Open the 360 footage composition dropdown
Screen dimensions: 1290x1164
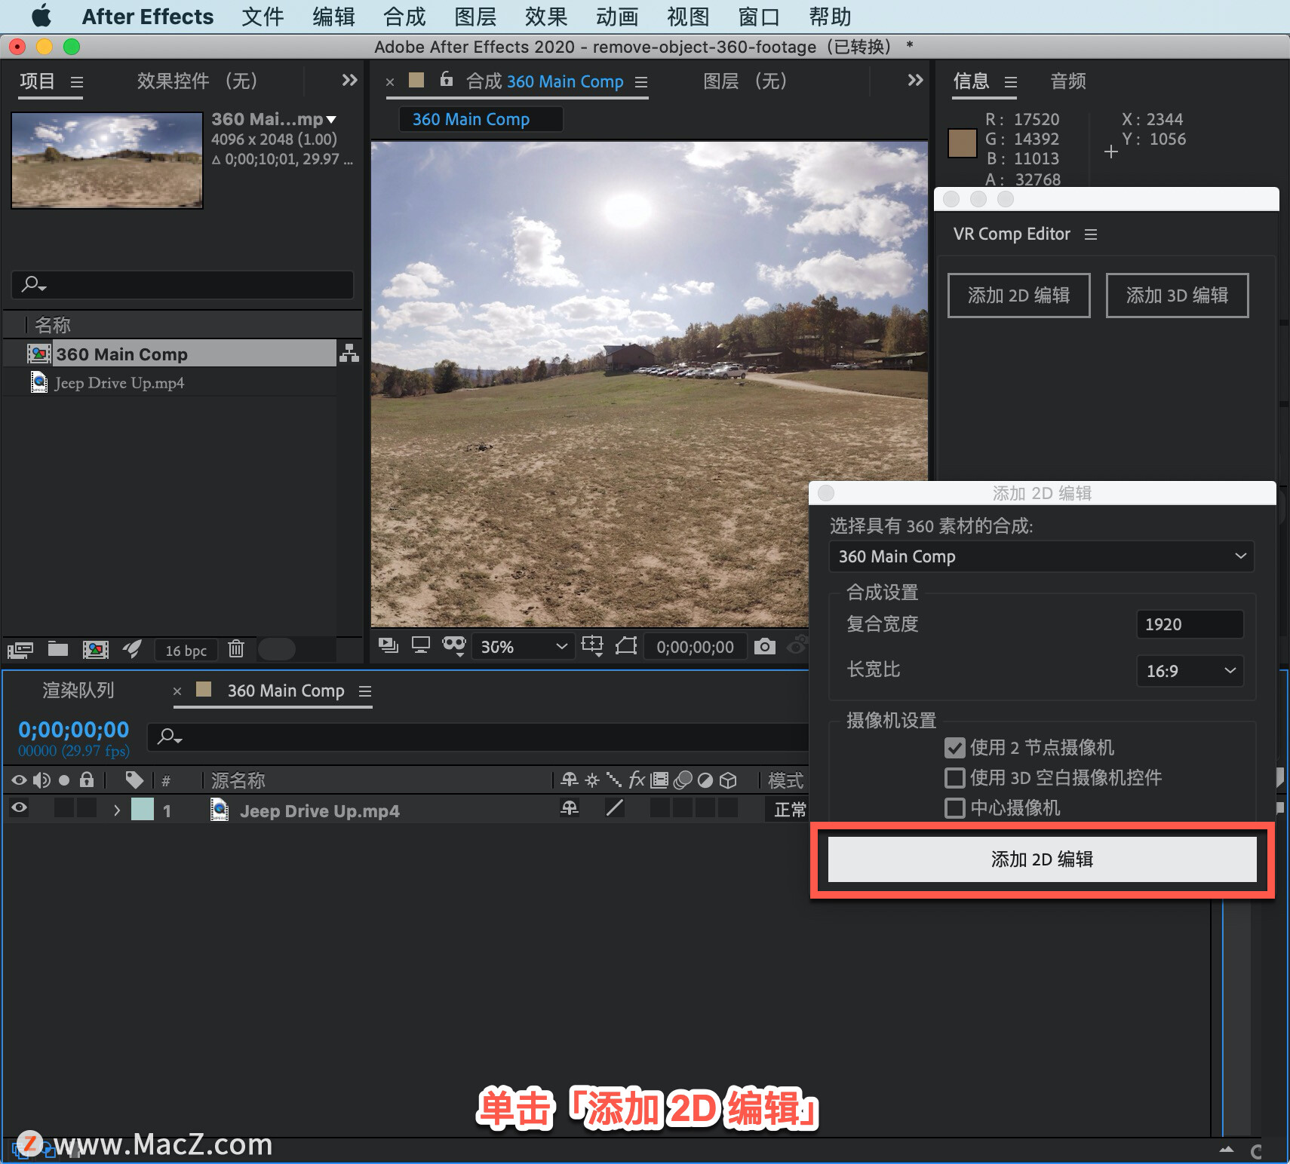tap(1041, 556)
